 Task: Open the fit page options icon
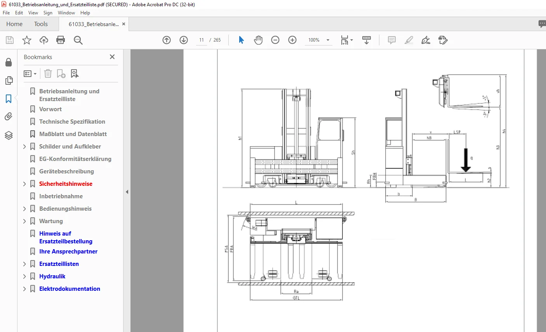pyautogui.click(x=346, y=40)
